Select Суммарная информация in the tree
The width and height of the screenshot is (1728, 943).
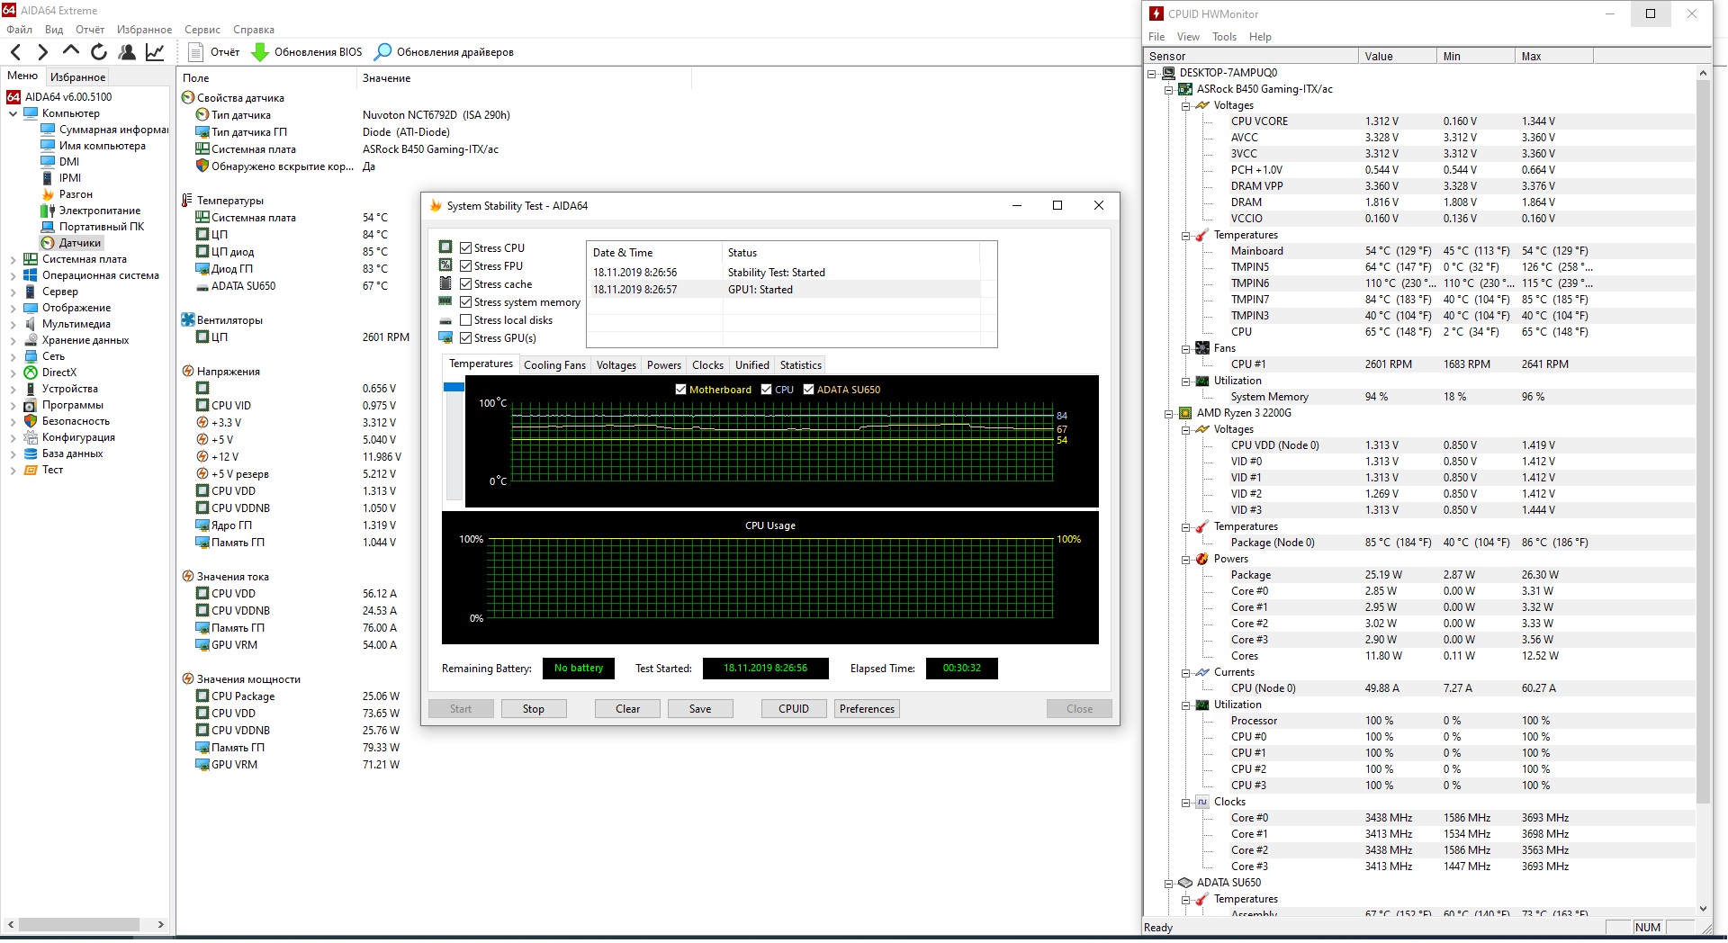click(113, 130)
